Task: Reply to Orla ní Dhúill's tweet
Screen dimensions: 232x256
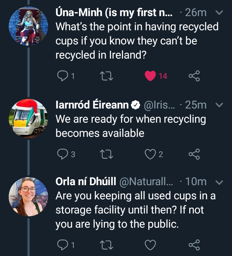Action: [x=62, y=245]
